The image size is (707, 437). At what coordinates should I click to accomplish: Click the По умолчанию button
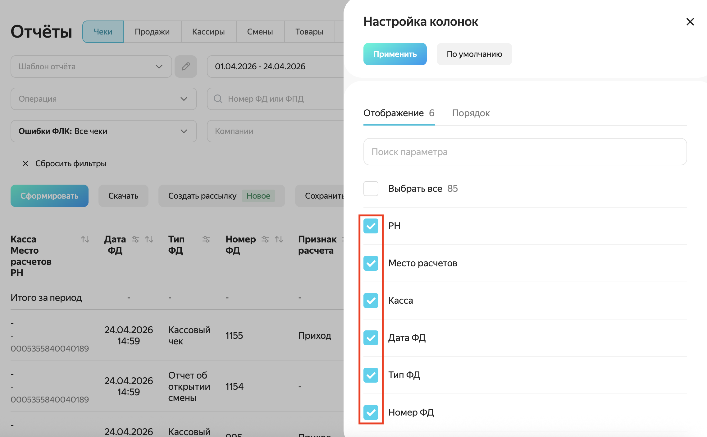[x=474, y=54]
